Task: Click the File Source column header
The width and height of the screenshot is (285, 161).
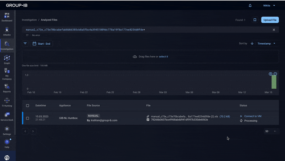Action: point(93,105)
